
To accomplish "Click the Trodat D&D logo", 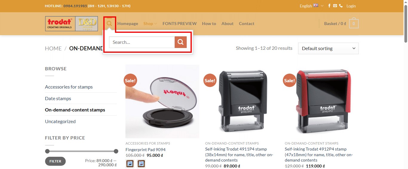I will coord(71,24).
